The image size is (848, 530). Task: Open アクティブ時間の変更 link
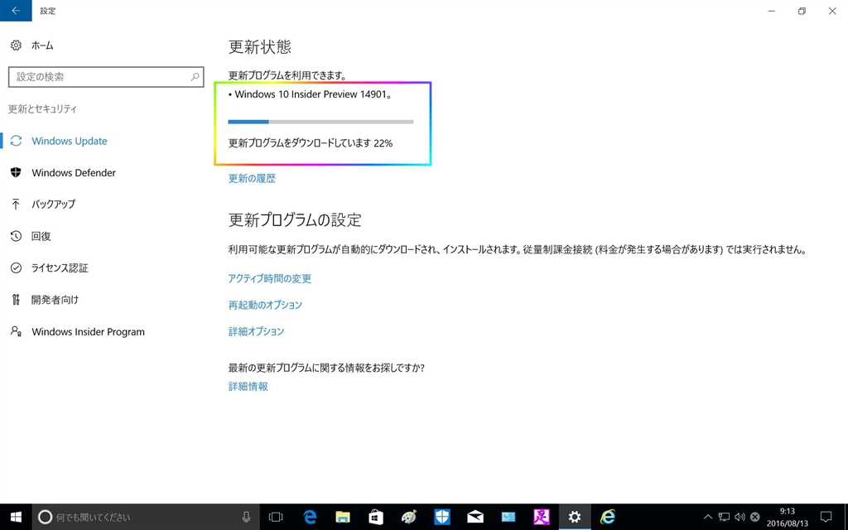click(270, 279)
